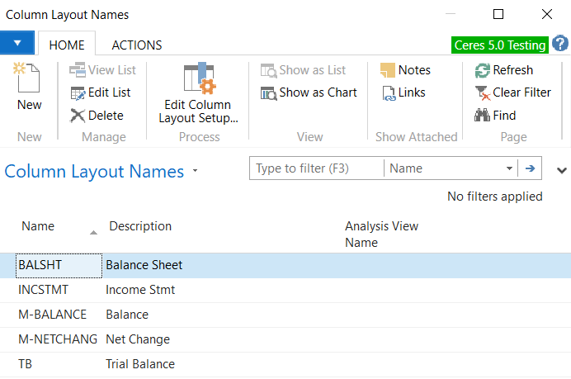Viewport: 571px width, 379px height.
Task: Click the filter go arrow button
Action: [x=530, y=168]
